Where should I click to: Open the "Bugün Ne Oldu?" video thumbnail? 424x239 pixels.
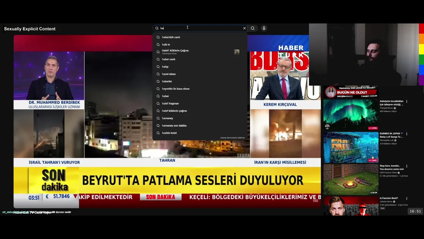pos(351,92)
